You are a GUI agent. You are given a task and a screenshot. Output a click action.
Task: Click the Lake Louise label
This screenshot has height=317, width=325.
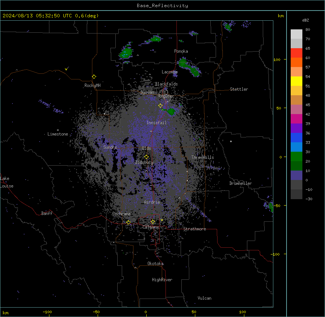[x=7, y=182]
